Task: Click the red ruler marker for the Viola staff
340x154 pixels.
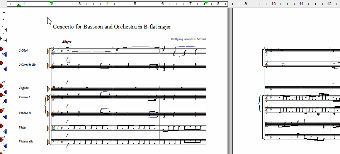Action: (x=2, y=125)
